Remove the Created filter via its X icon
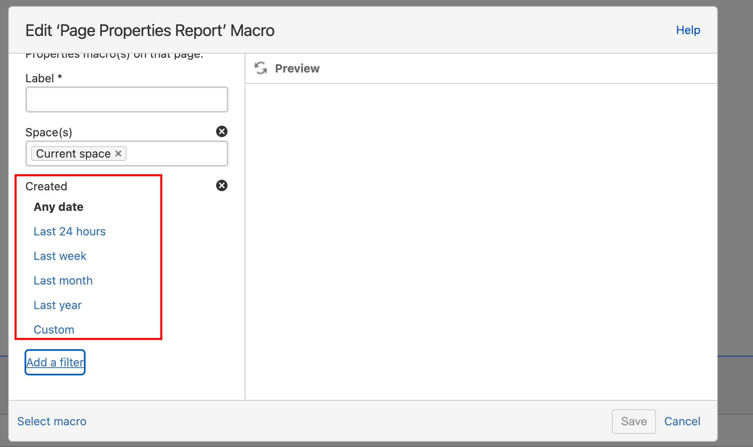The height and width of the screenshot is (447, 753). (x=221, y=185)
